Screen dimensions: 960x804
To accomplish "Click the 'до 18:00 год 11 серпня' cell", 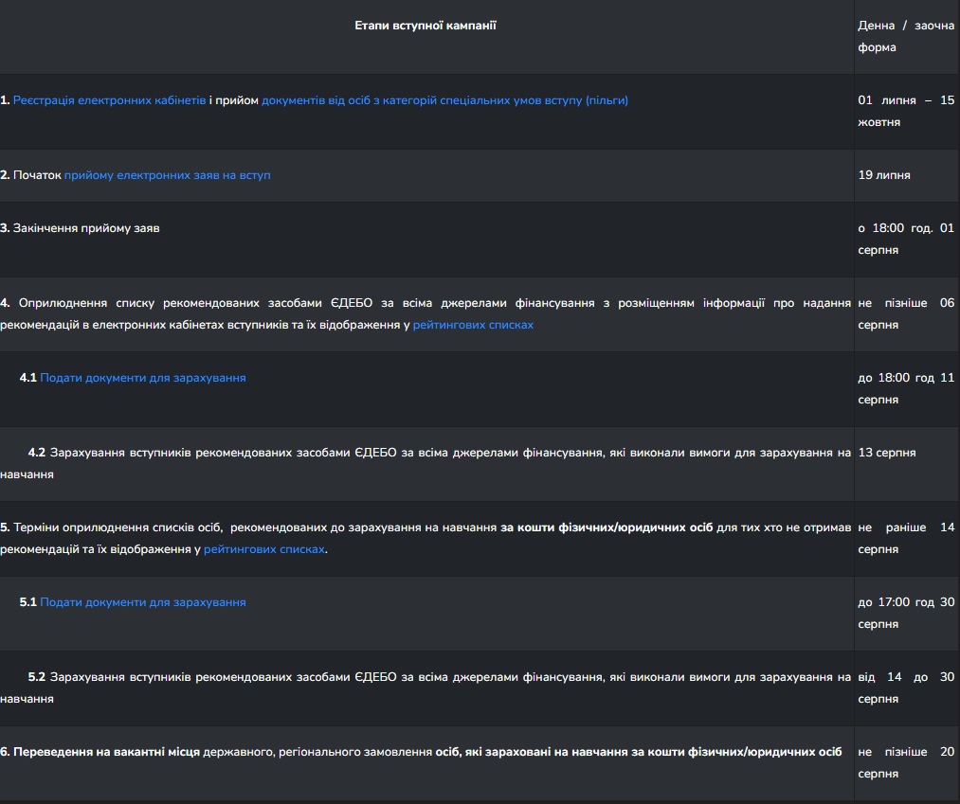I will click(906, 388).
